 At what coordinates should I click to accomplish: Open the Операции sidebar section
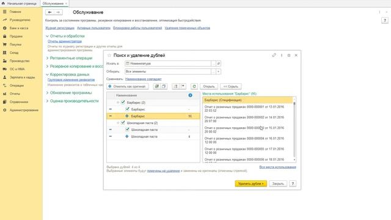[16, 86]
